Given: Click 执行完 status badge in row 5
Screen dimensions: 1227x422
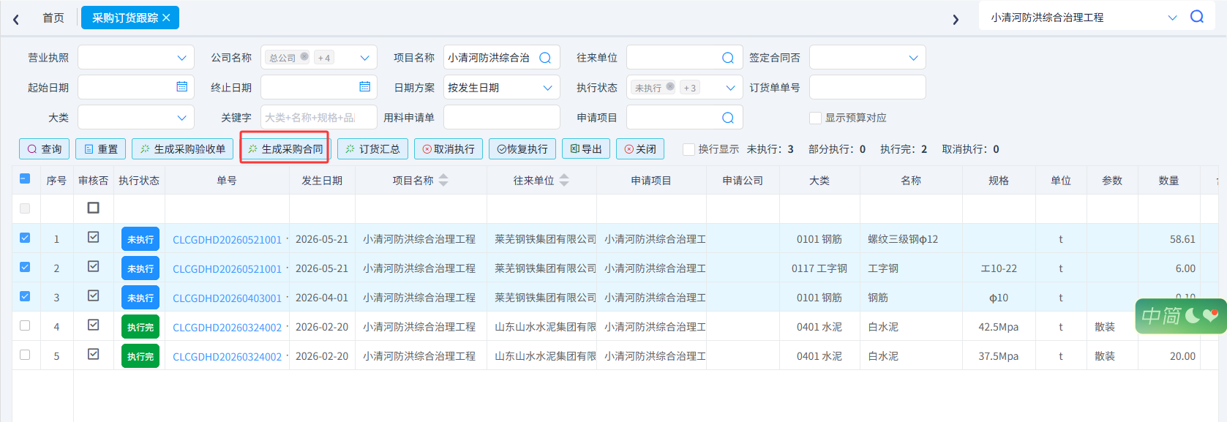Looking at the screenshot, I should (x=140, y=356).
